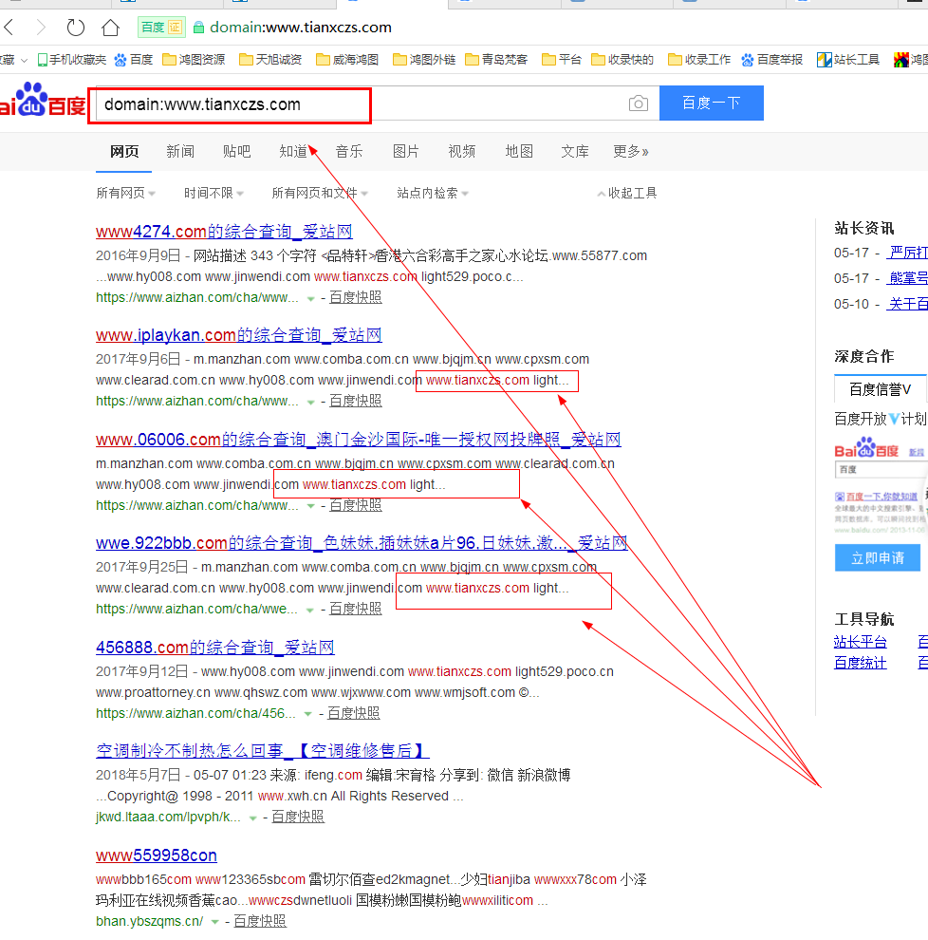Switch to the 新闻 tab
The width and height of the screenshot is (928, 940).
tap(180, 152)
